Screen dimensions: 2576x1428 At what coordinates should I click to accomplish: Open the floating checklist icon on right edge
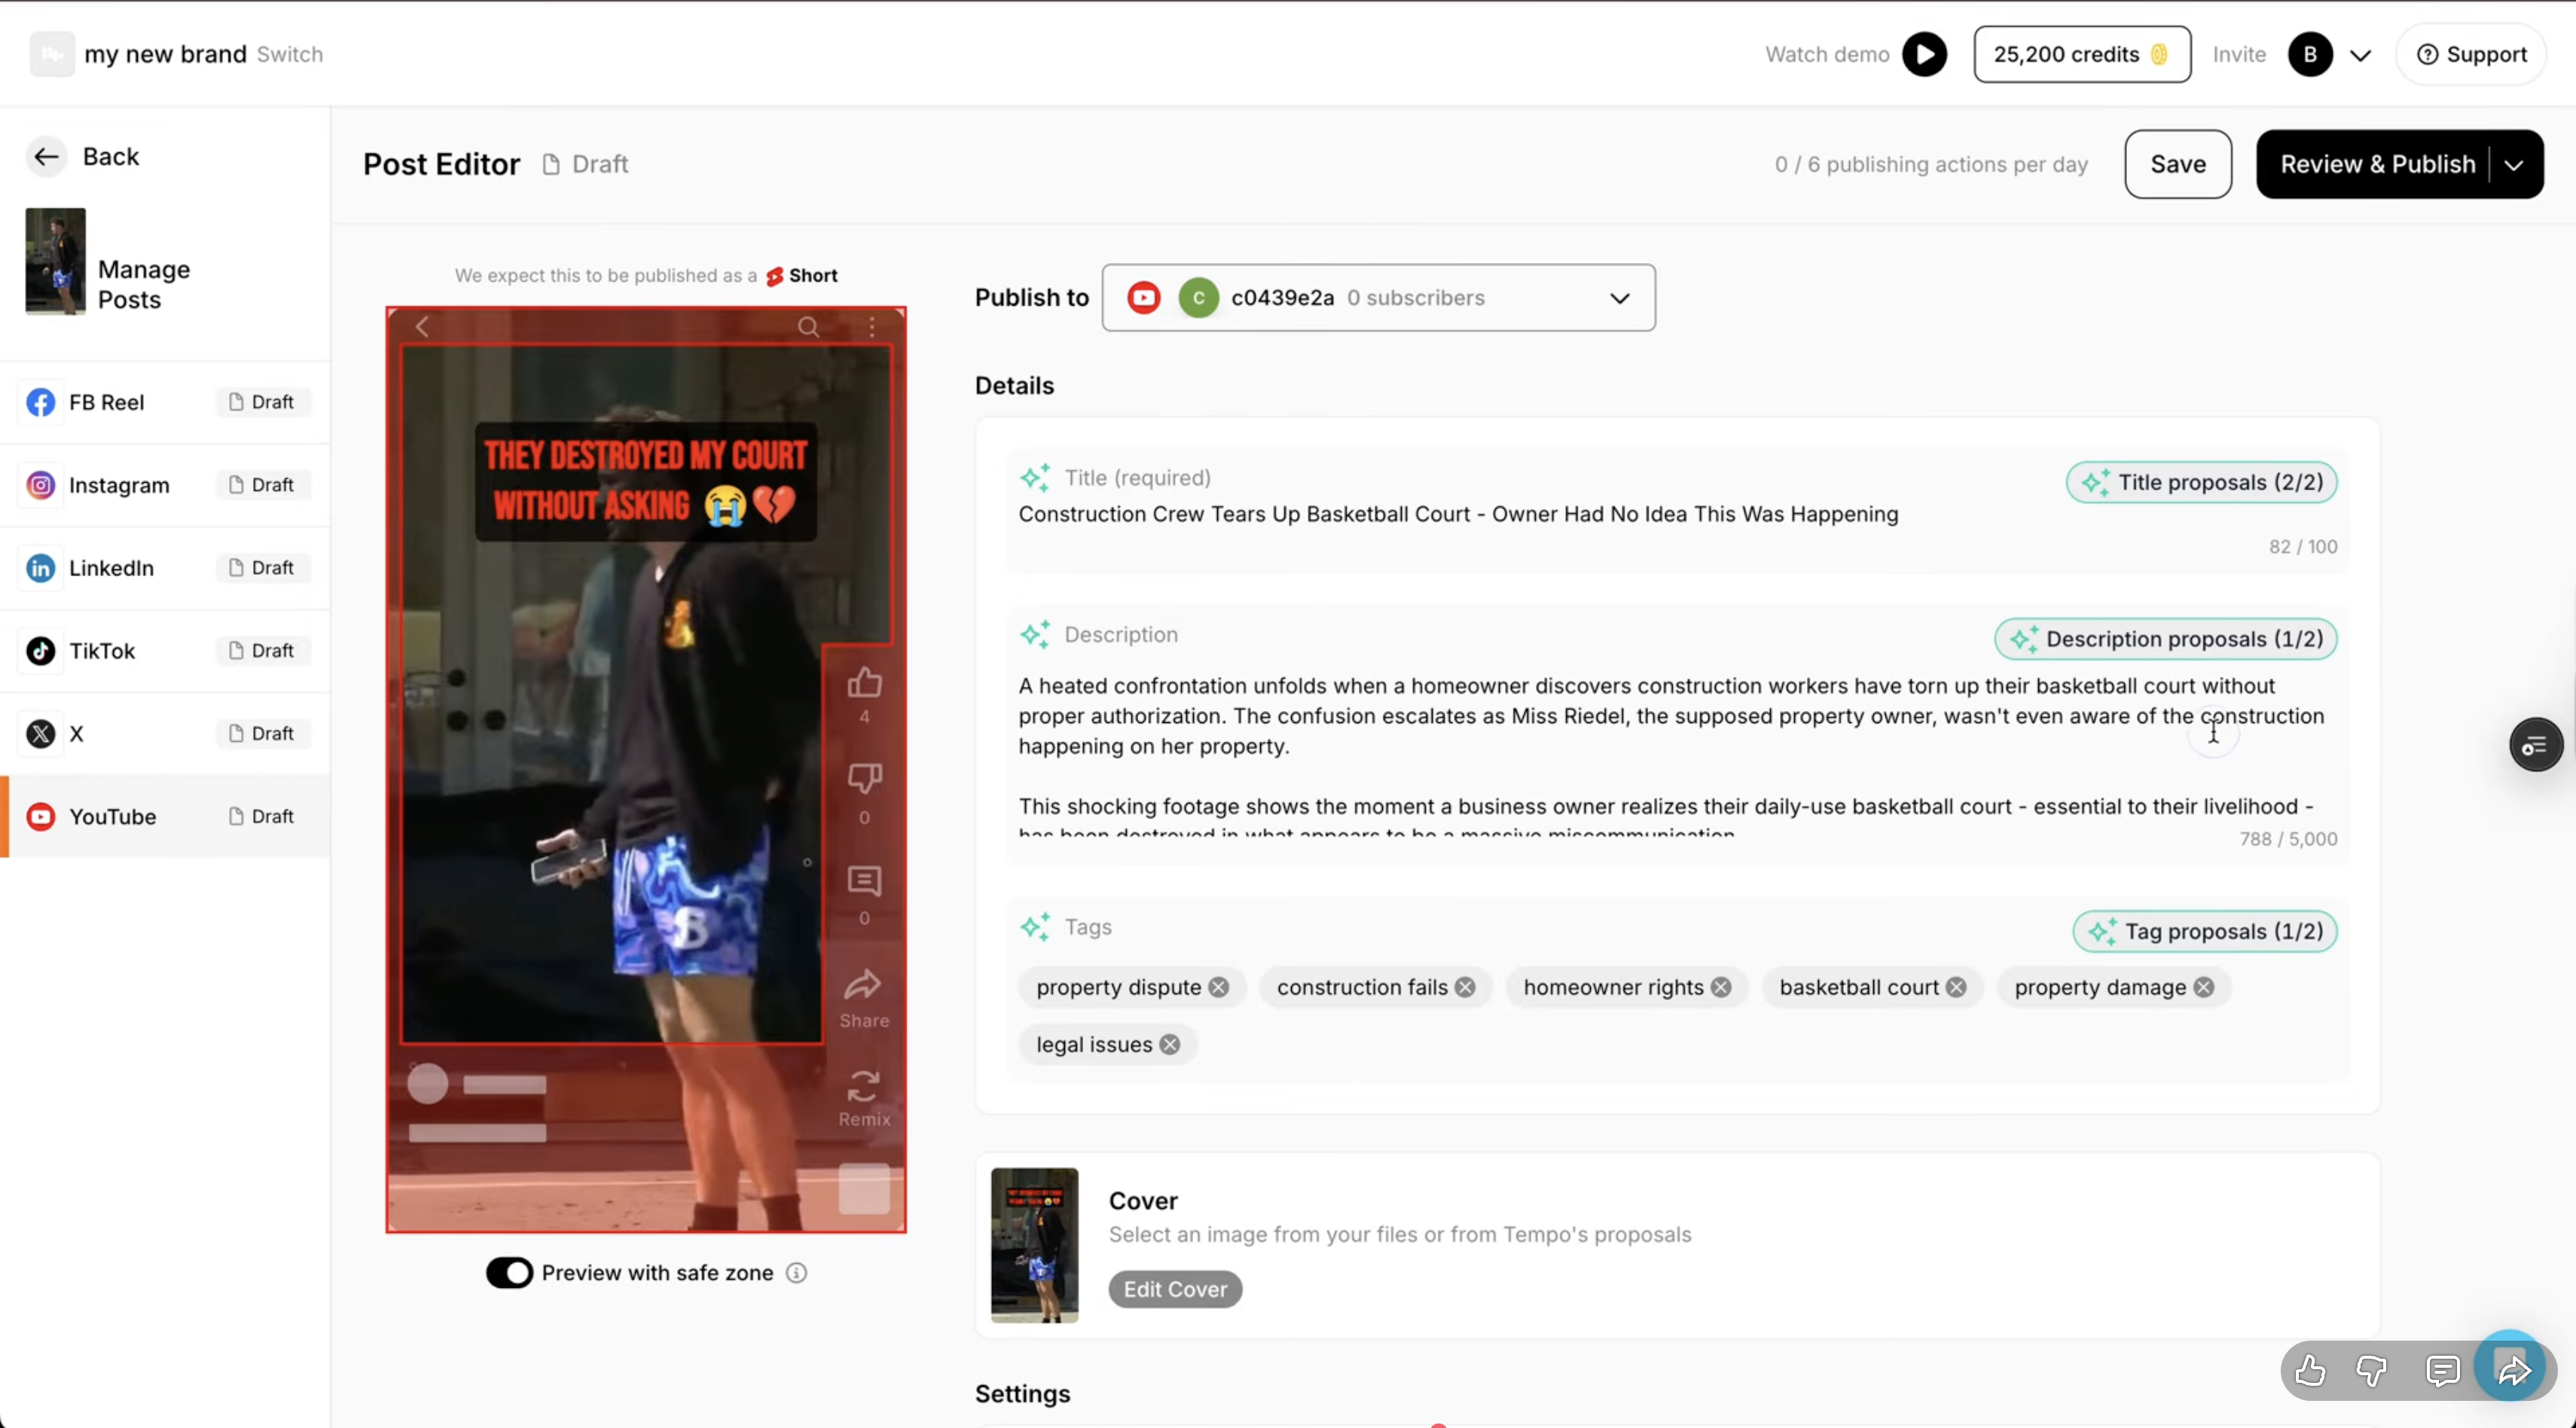(2535, 745)
